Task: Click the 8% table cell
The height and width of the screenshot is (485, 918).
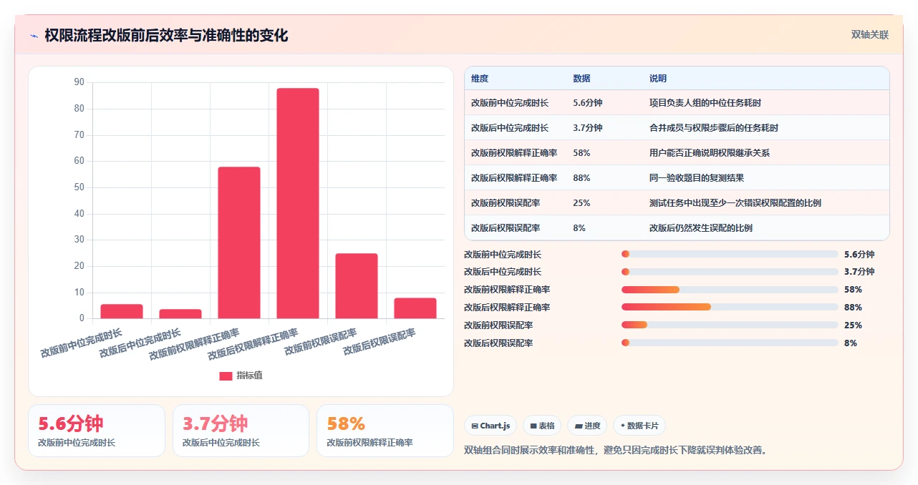Action: (x=579, y=228)
